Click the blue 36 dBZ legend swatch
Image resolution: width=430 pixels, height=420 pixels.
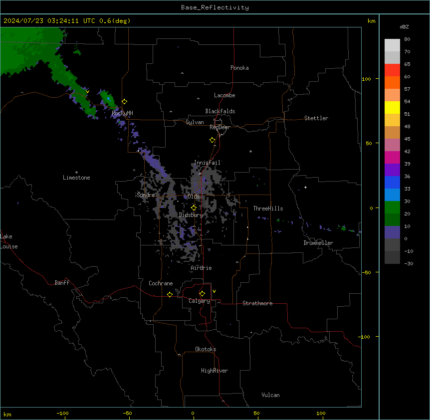pos(392,182)
